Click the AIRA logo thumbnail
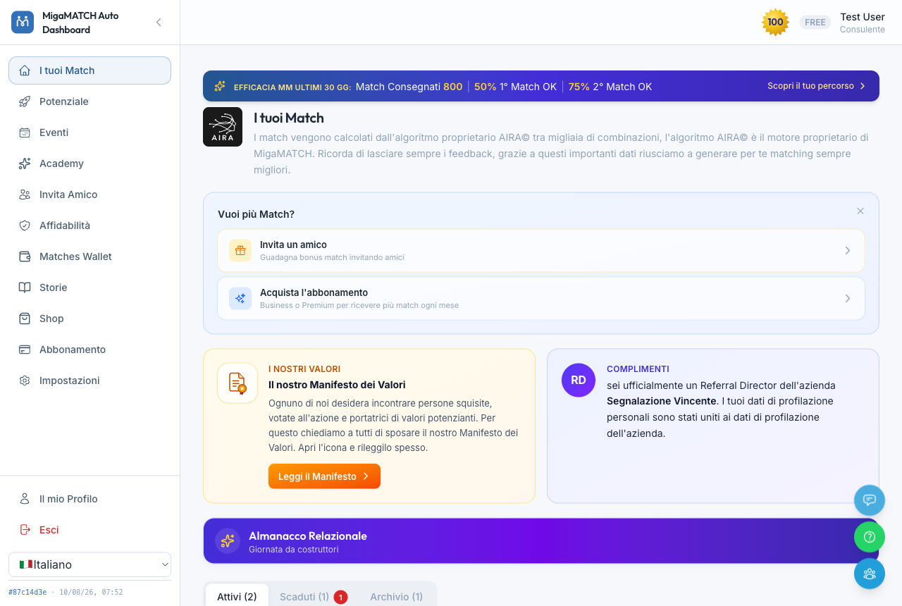The width and height of the screenshot is (902, 606). click(223, 127)
